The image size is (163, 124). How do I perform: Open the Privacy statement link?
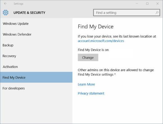91,93
